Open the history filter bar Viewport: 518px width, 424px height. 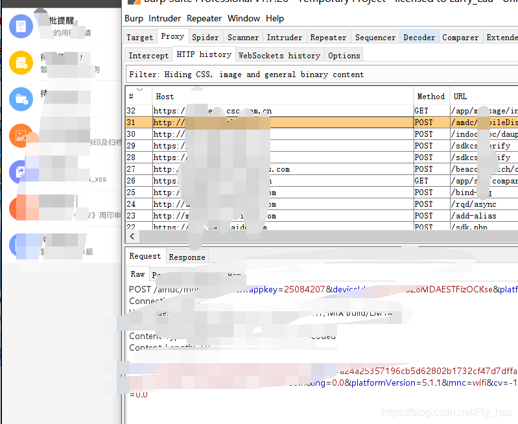pyautogui.click(x=322, y=75)
